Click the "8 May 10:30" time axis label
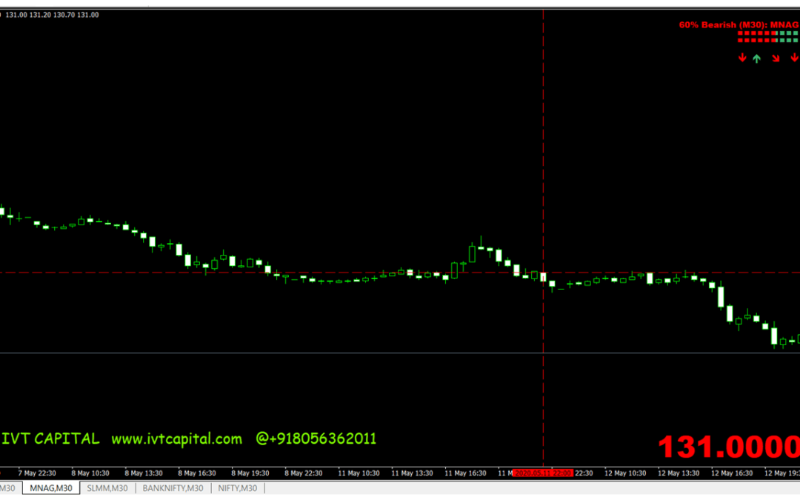800x500 pixels. [90, 473]
